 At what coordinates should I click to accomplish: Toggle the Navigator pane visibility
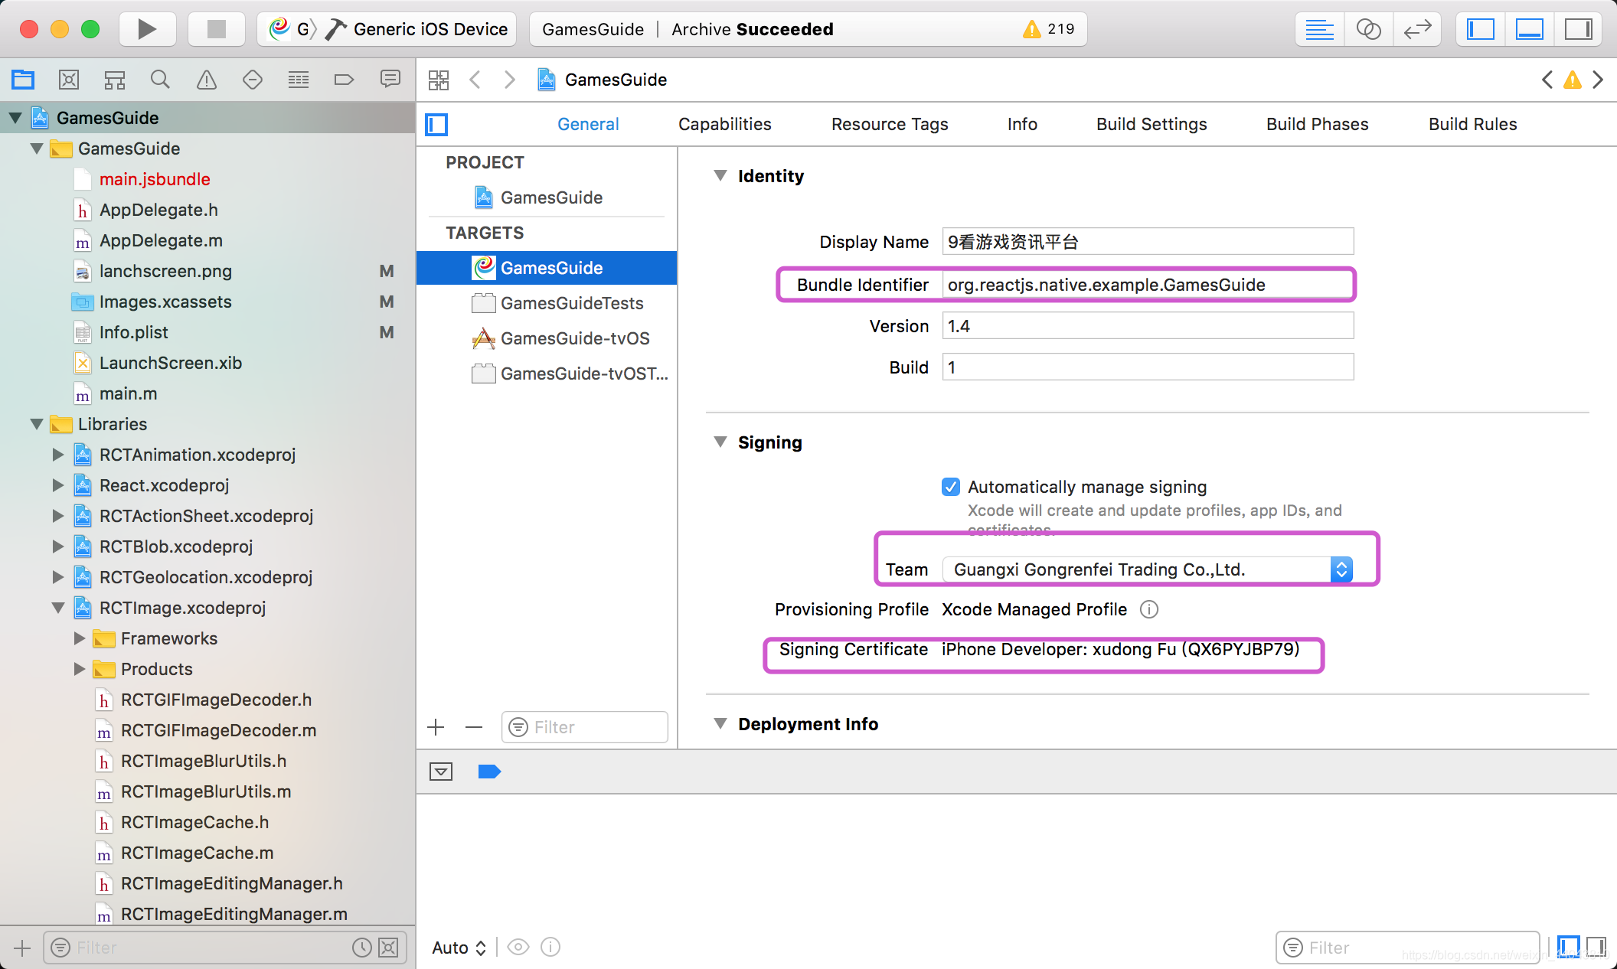[x=1481, y=29]
